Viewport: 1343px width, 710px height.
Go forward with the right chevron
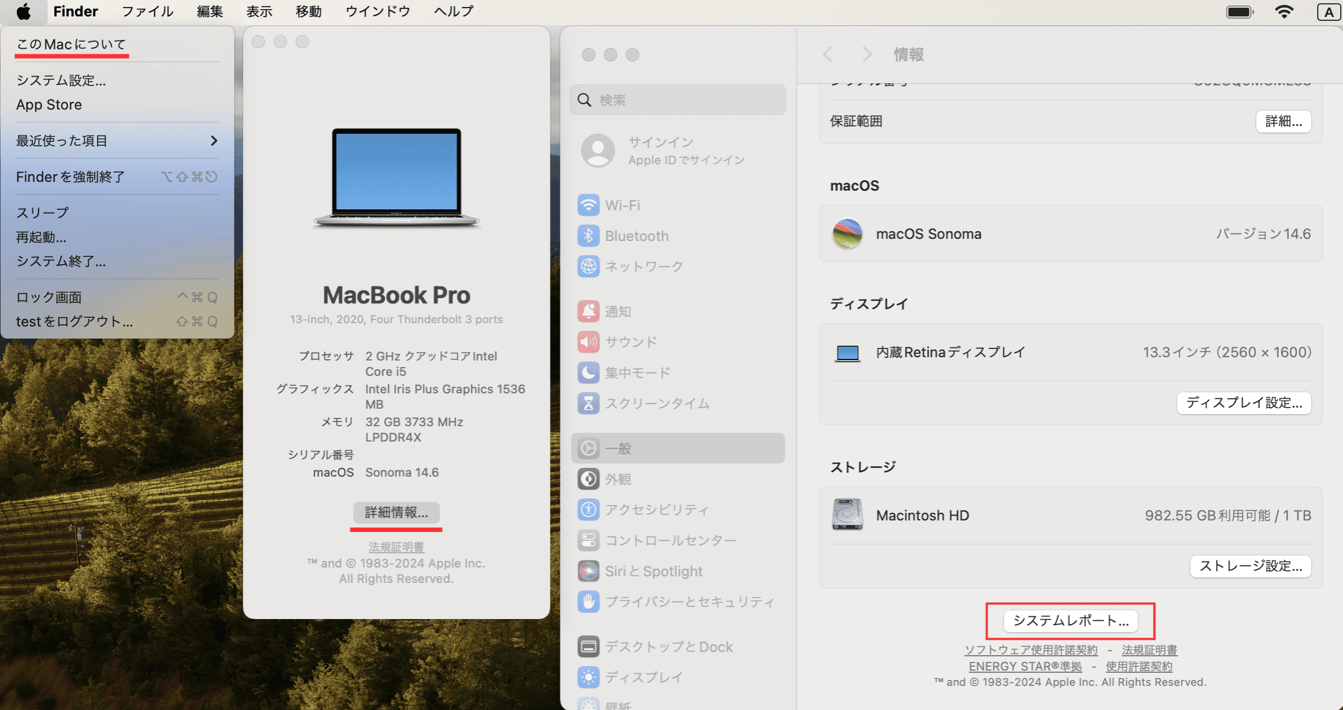point(866,54)
